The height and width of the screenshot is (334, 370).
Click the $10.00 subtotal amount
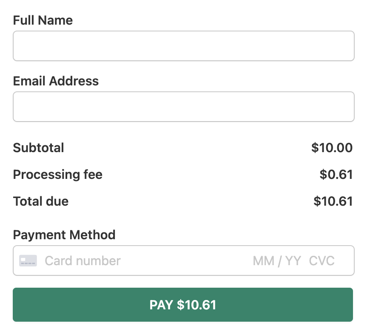(x=332, y=148)
